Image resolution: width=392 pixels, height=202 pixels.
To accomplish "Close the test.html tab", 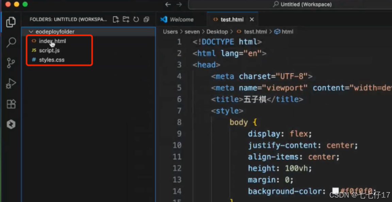I will (x=252, y=19).
